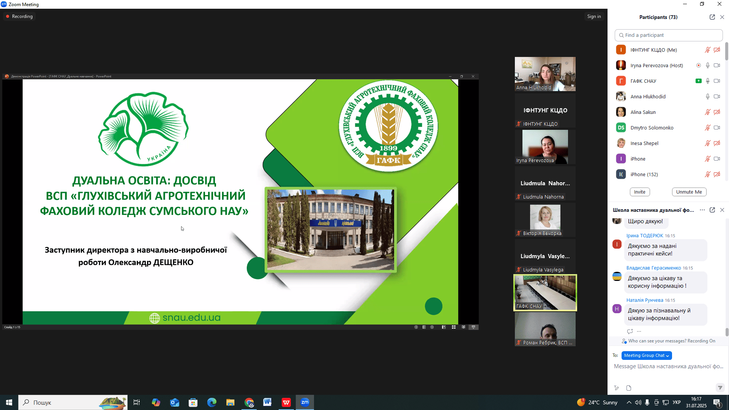The image size is (729, 410).
Task: Click snau.edu.ua link on slide
Action: (x=191, y=318)
